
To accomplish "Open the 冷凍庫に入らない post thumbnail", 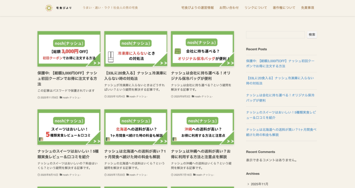I will [136, 49].
